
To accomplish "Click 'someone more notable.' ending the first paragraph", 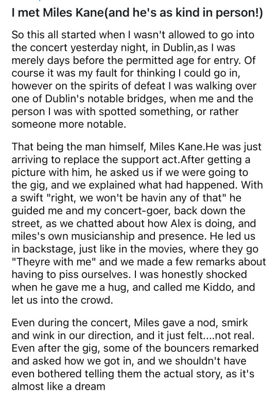I will (x=68, y=124).
